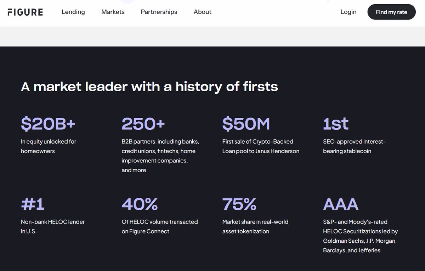The image size is (425, 271).
Task: Click the 'A market leader' heading
Action: pyautogui.click(x=149, y=87)
